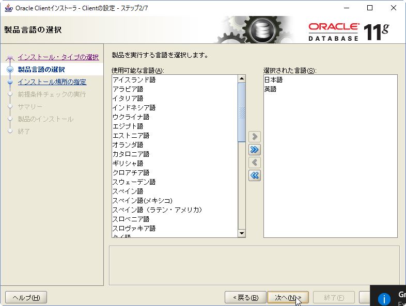This screenshot has height=306, width=406.
Task: Select ギリシャ語 in available languages
Action: (x=175, y=164)
